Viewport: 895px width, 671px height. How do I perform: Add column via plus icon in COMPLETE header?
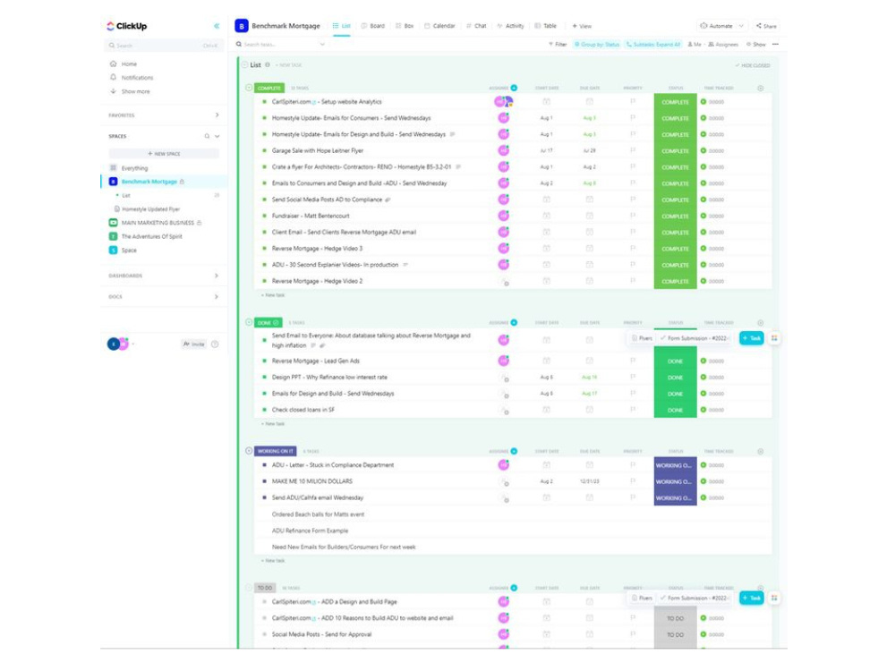pyautogui.click(x=760, y=88)
